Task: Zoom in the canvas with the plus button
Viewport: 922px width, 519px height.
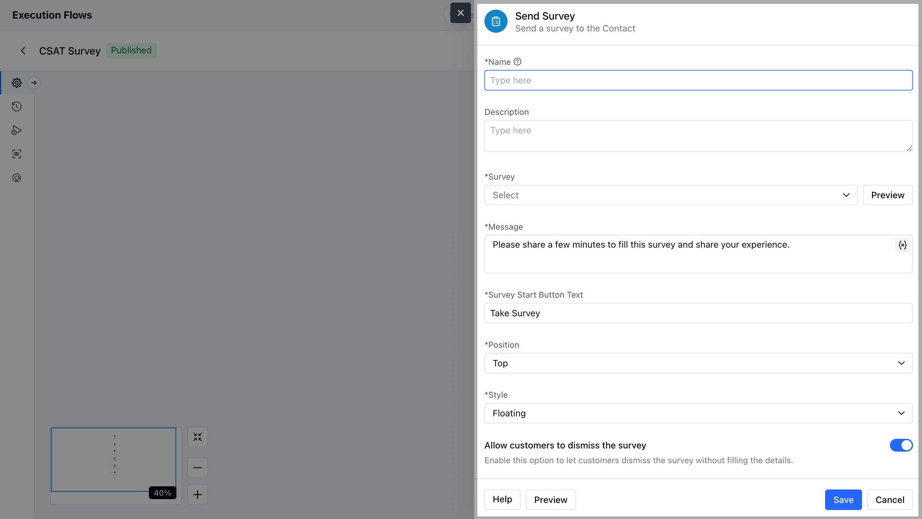Action: pyautogui.click(x=198, y=495)
